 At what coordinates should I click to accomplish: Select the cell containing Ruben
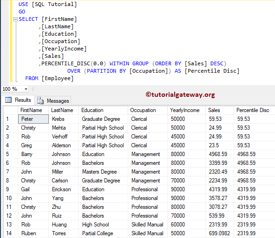[x=33, y=233]
